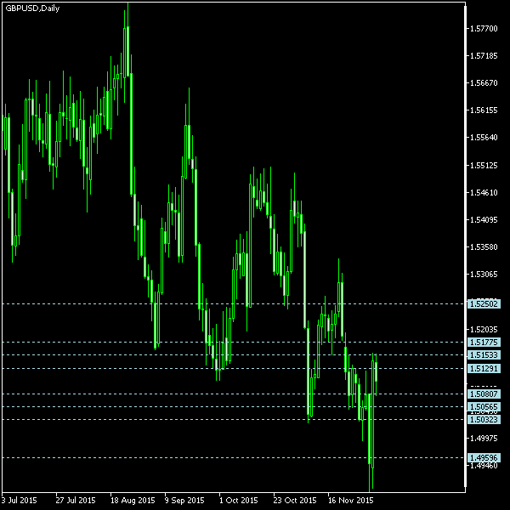Screen dimensions: 510x510
Task: Click the 18 Aug 2015 date label
Action: (x=133, y=500)
